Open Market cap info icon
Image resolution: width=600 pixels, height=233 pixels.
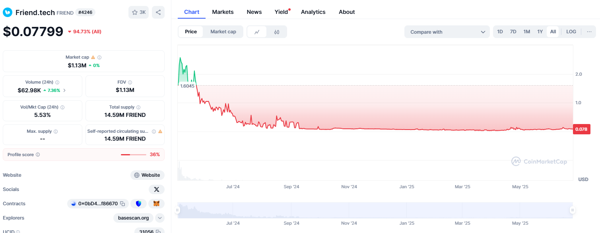tap(99, 57)
